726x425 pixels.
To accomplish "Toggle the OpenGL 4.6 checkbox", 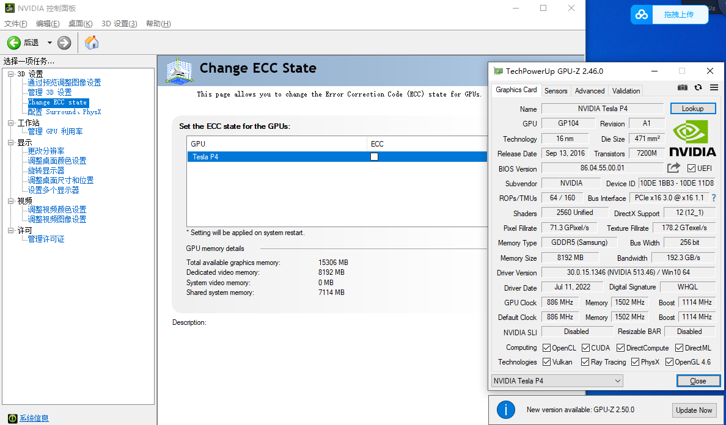I will tap(669, 361).
